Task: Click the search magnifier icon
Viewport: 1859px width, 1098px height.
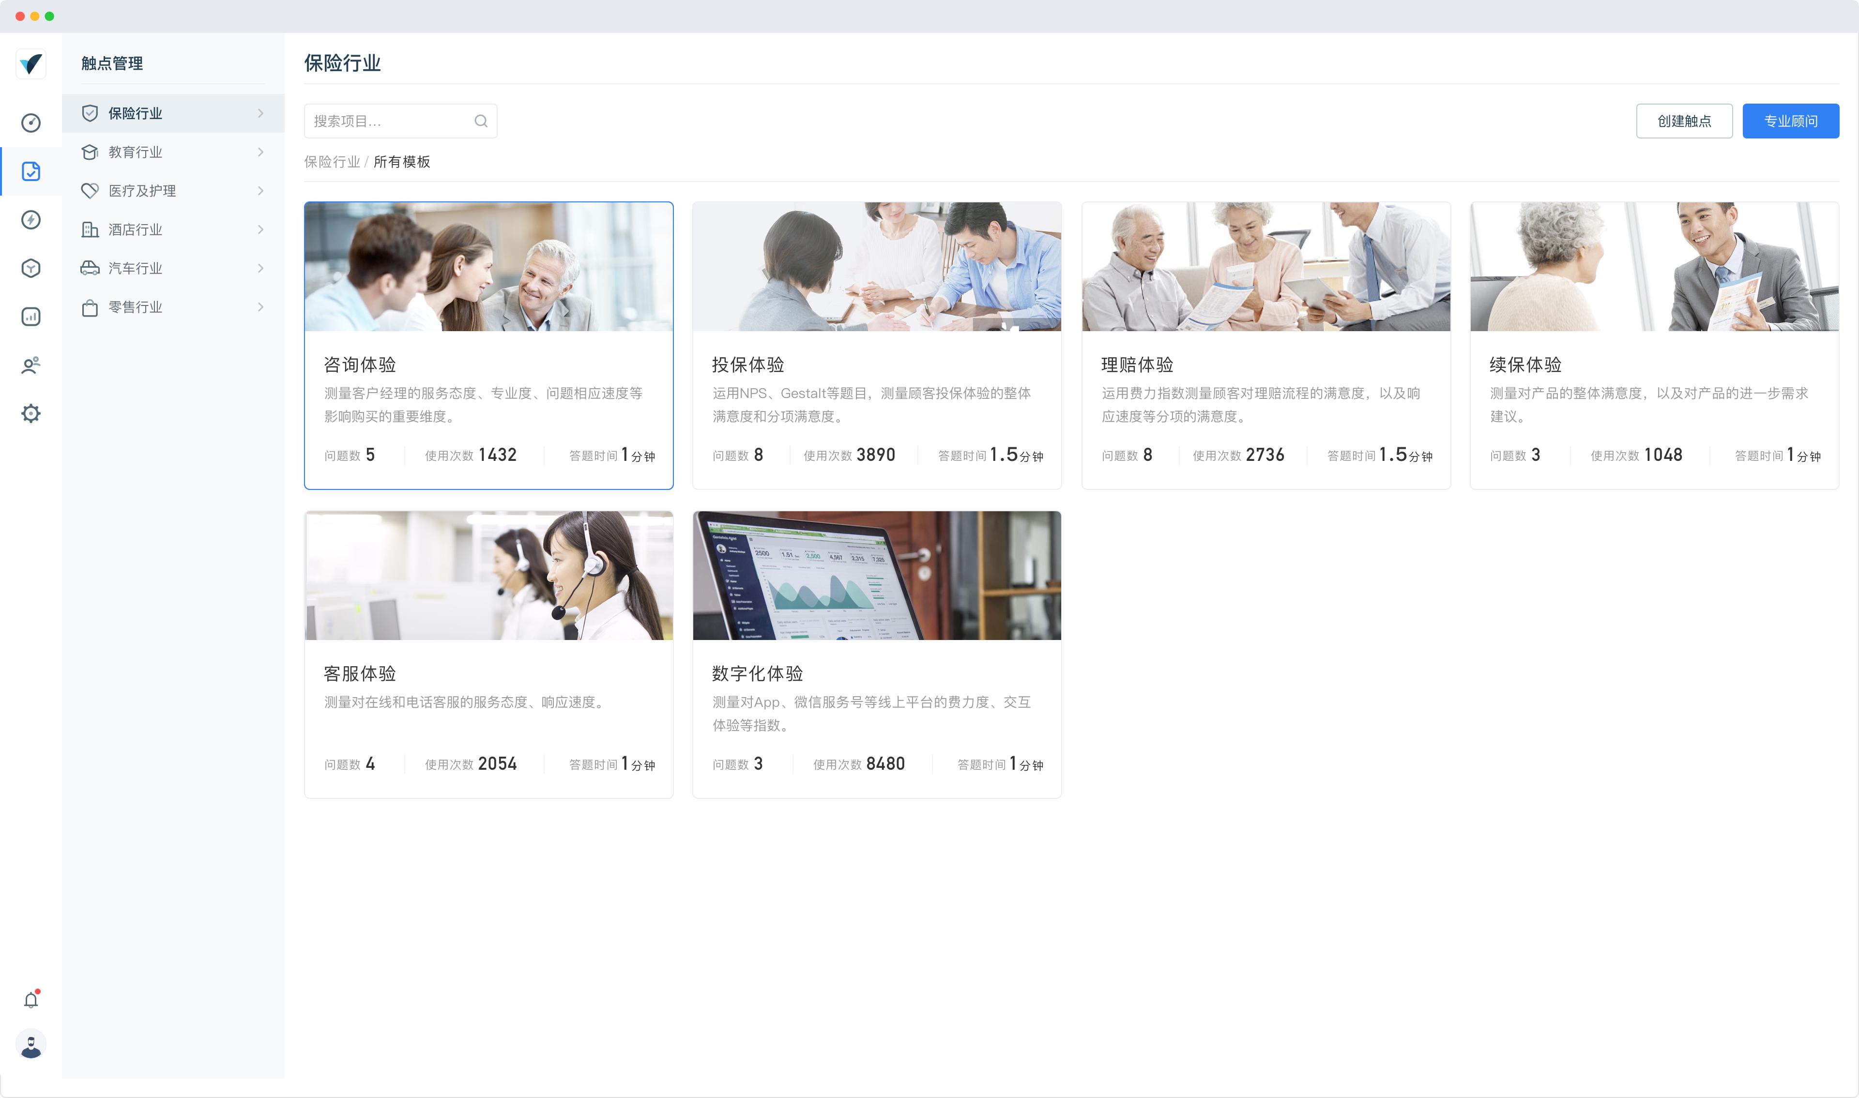Action: coord(481,122)
